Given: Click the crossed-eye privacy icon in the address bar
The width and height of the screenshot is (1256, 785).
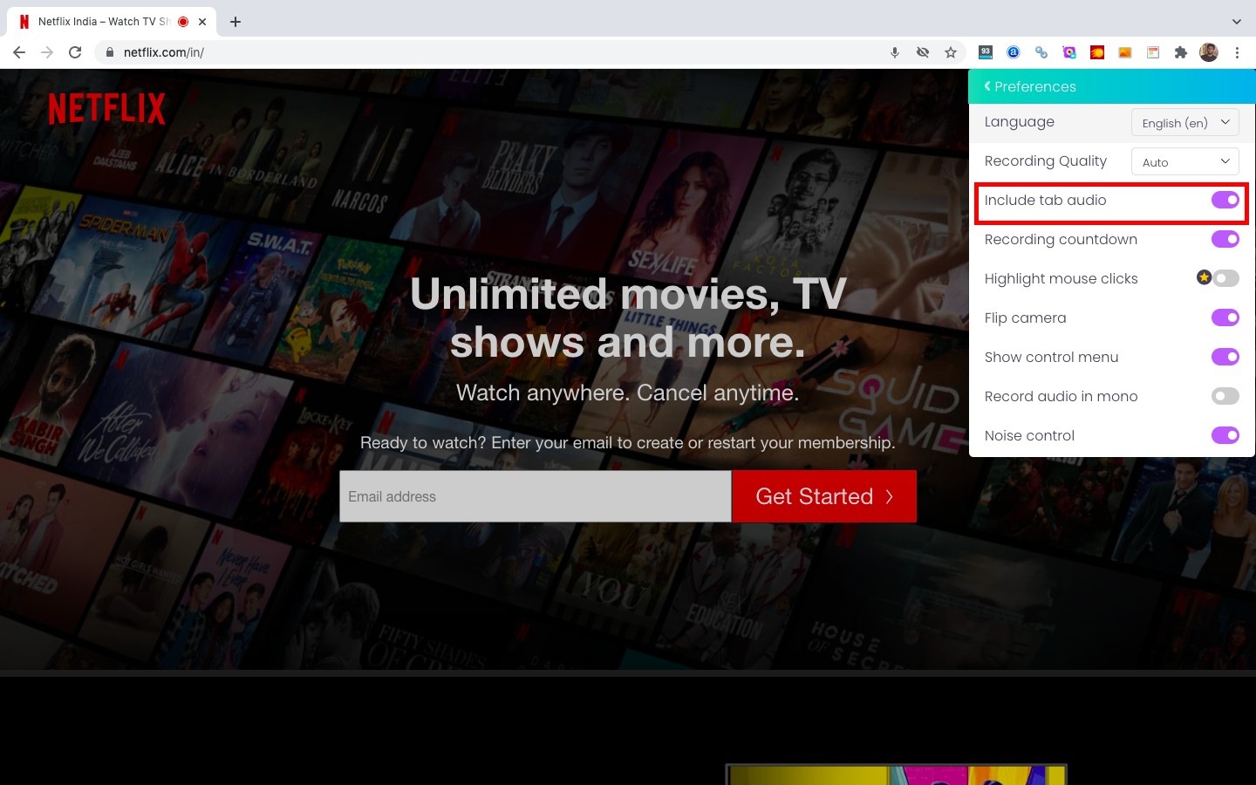Looking at the screenshot, I should (x=923, y=52).
